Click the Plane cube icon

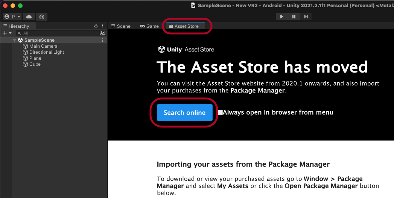(x=25, y=58)
